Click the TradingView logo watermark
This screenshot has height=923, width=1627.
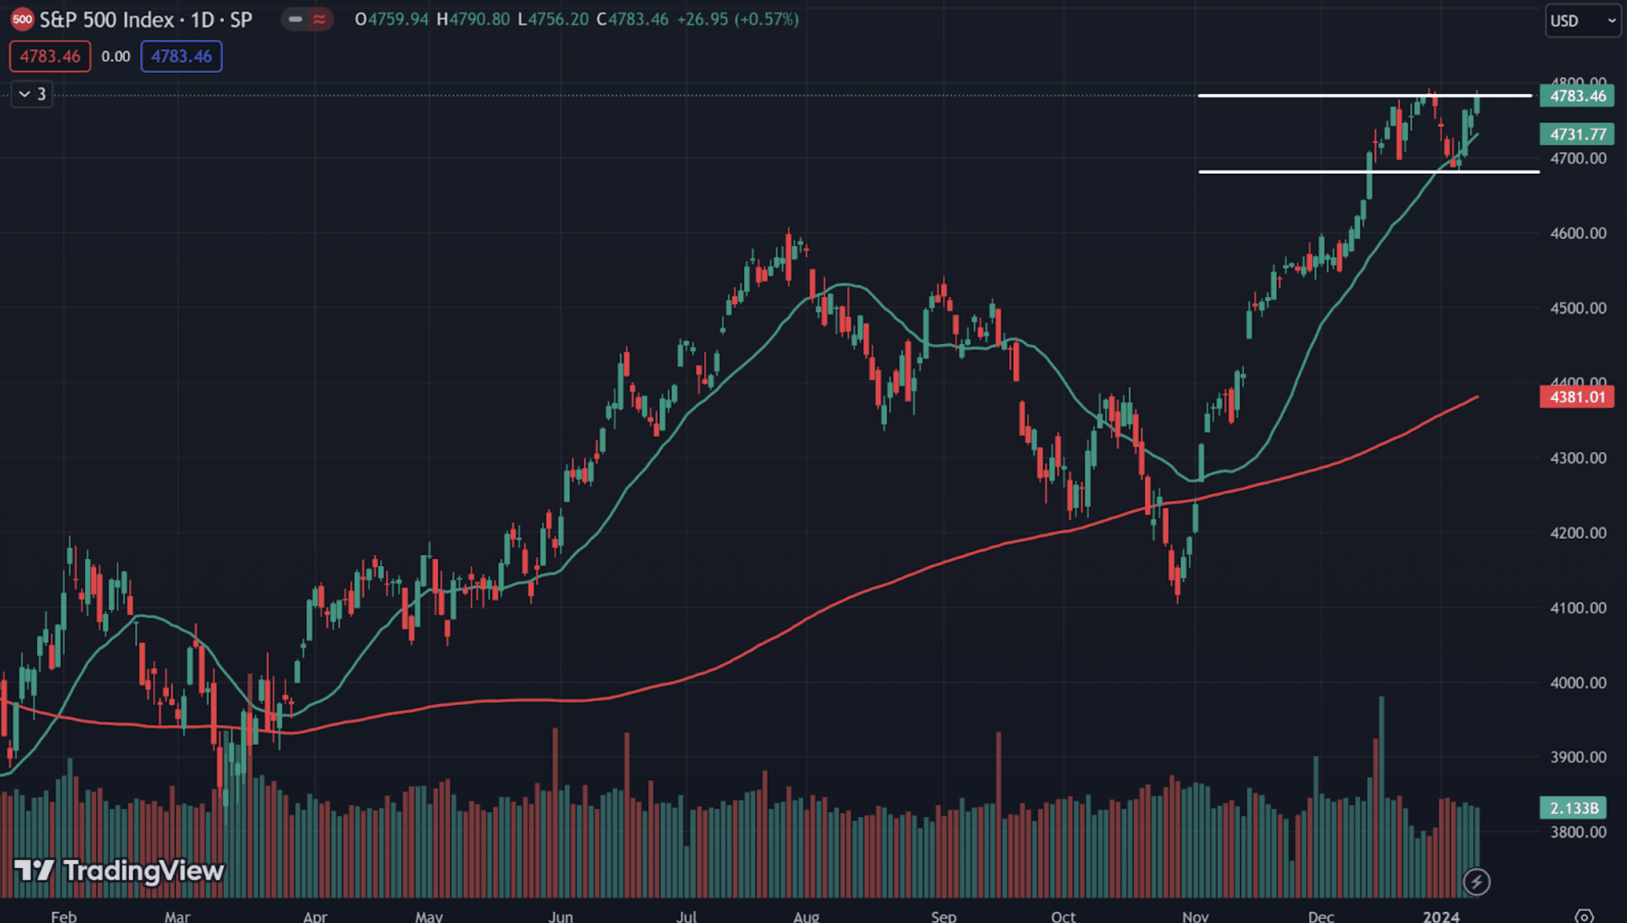[120, 871]
